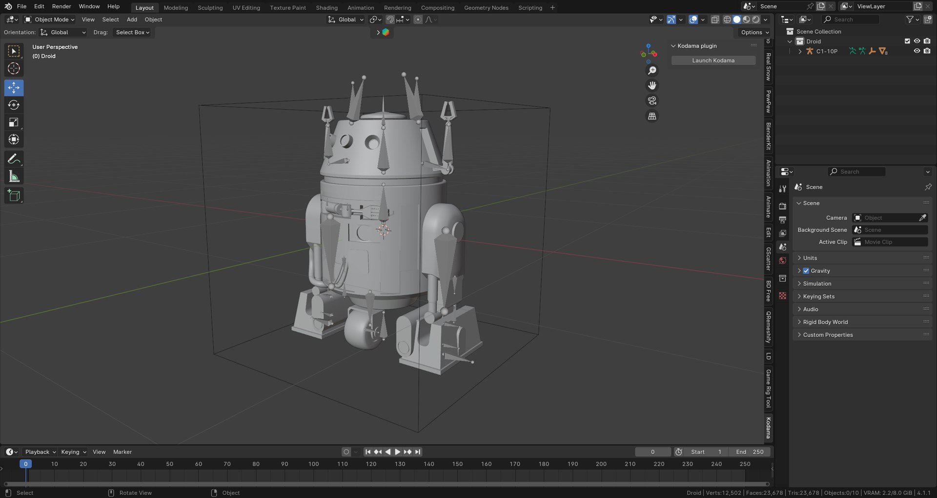Screen dimensions: 937x498
Task: Open the Add menu in viewport header
Action: pyautogui.click(x=132, y=20)
